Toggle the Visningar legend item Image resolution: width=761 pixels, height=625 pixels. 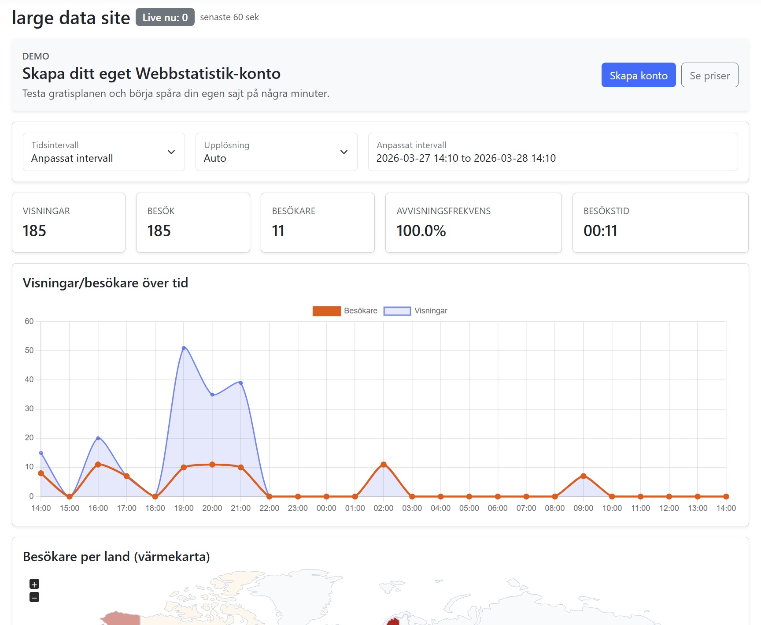pos(415,311)
